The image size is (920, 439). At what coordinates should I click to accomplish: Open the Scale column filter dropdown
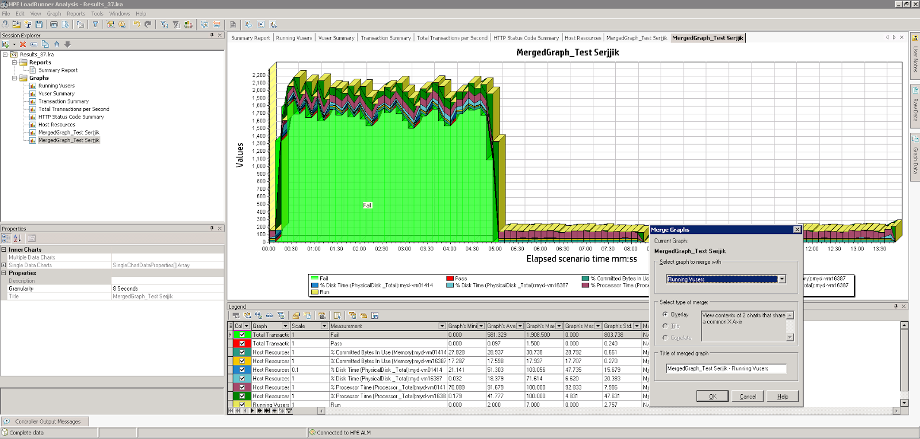pos(324,326)
